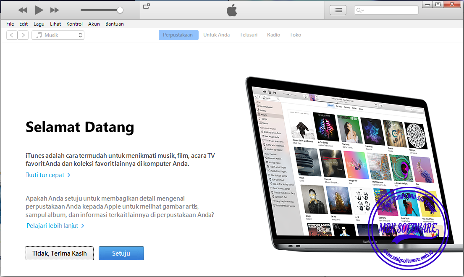
Task: Switch to the Toko tab
Action: pos(295,35)
